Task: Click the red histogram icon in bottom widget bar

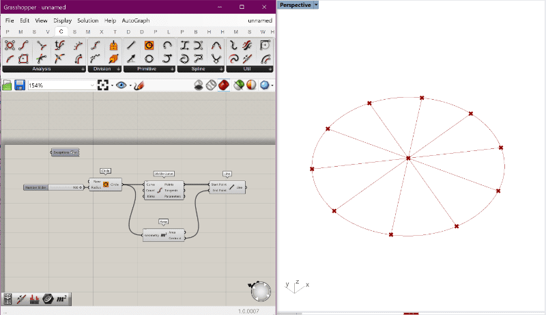Action: [x=34, y=299]
